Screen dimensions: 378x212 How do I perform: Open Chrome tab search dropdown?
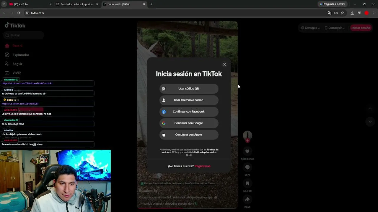point(4,4)
